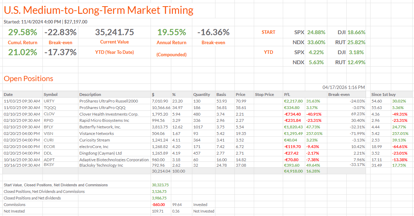Viewport: 414px width, 216px height.
Task: Select the CLOV symbol cell
Action: tap(49, 114)
